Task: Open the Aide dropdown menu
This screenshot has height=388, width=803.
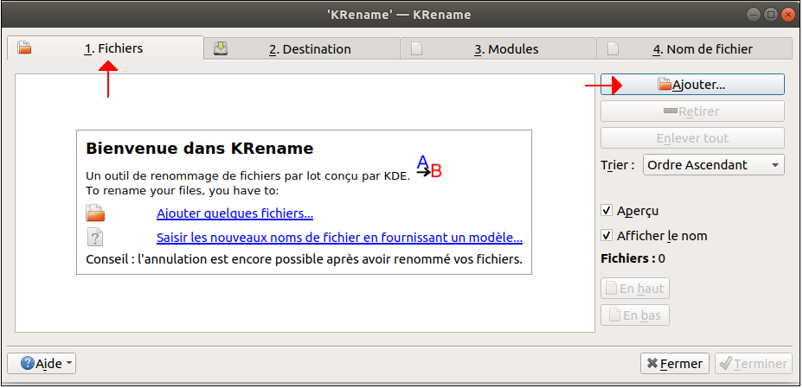Action: point(42,364)
